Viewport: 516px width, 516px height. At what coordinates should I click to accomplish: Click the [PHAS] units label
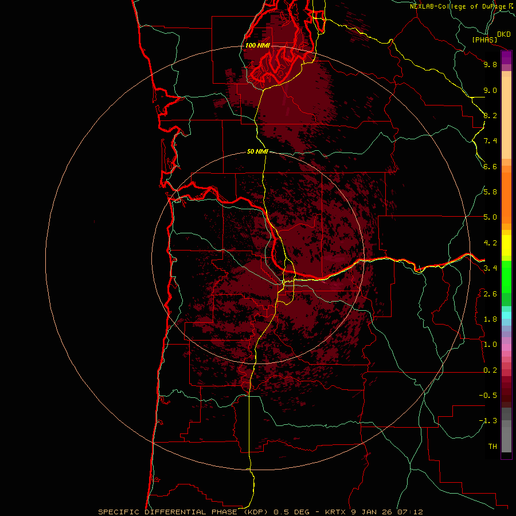[x=484, y=40]
